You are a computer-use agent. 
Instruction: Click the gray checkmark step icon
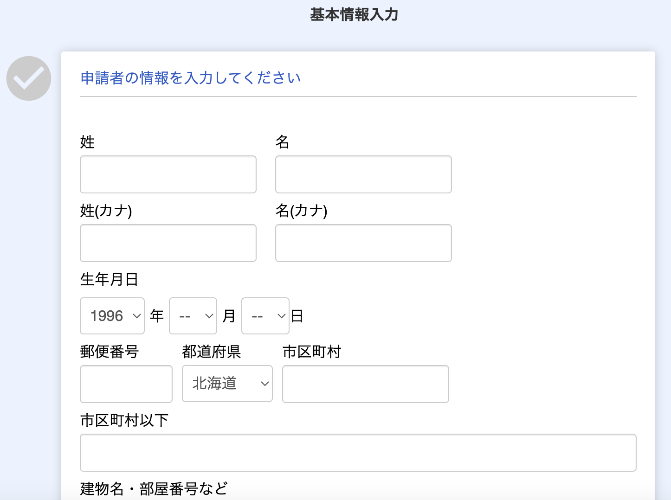coord(29,78)
